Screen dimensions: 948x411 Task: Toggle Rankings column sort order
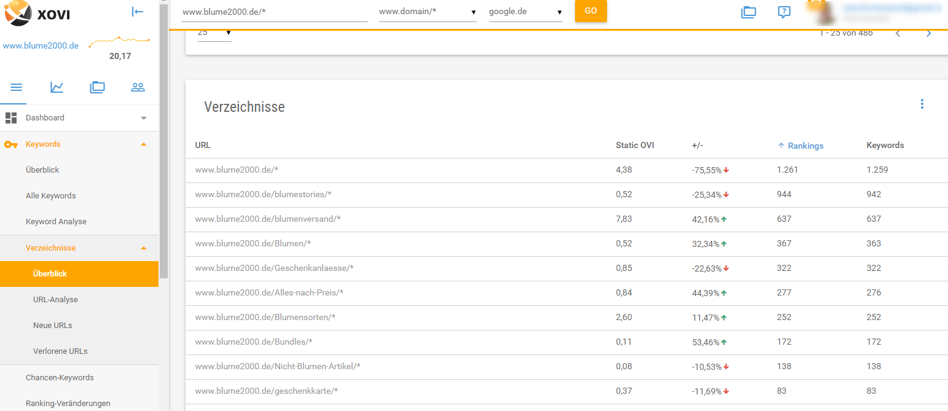801,146
